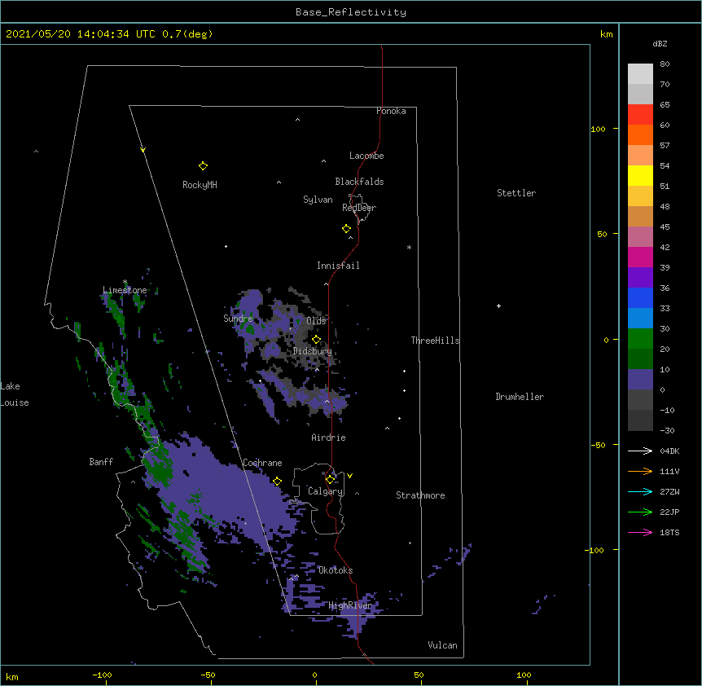
Task: Click the Ponoka city label
Action: tap(391, 111)
